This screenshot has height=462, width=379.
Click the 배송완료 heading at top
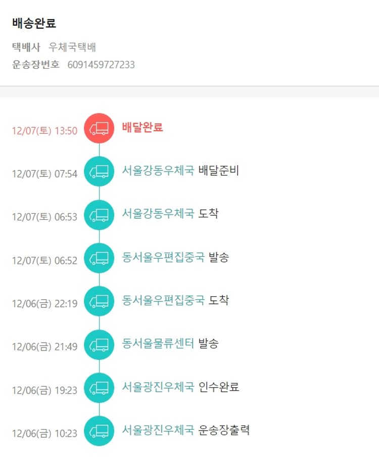point(34,23)
